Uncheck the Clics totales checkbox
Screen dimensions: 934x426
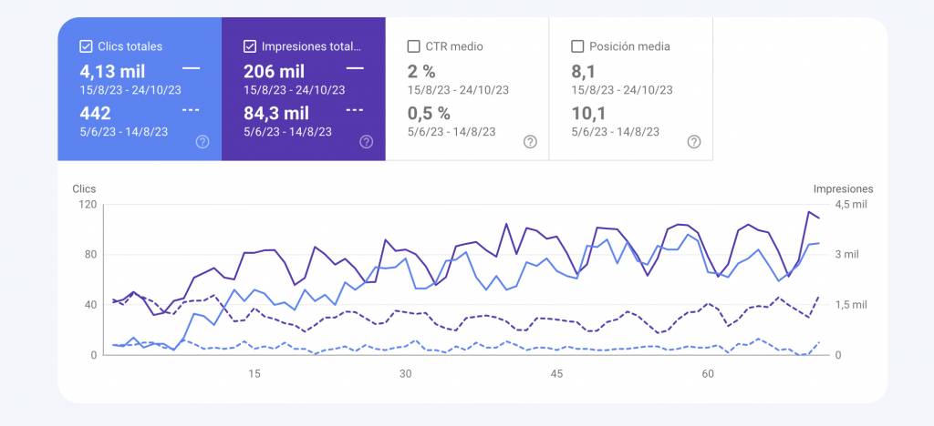86,46
